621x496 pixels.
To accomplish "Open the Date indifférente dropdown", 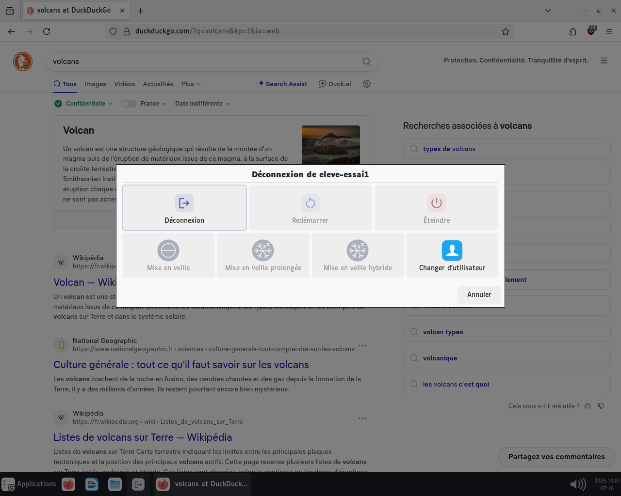I will point(202,103).
